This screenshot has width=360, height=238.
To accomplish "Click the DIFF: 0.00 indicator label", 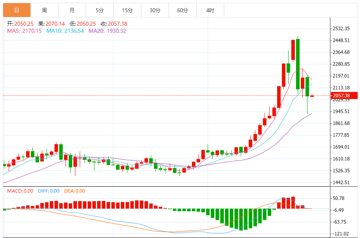I will (49, 191).
